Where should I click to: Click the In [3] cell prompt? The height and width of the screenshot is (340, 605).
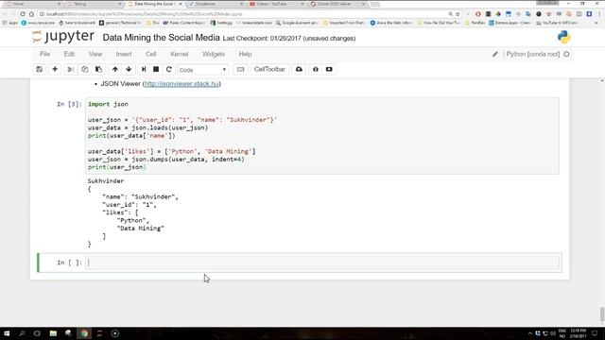(x=69, y=104)
